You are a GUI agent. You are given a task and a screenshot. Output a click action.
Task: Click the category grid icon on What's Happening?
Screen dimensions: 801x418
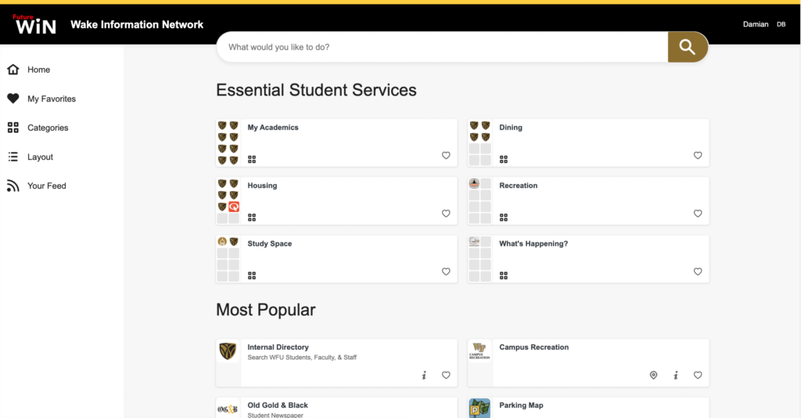(x=504, y=276)
